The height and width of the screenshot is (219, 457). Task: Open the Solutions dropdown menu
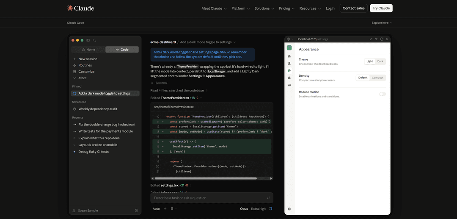[x=264, y=8]
